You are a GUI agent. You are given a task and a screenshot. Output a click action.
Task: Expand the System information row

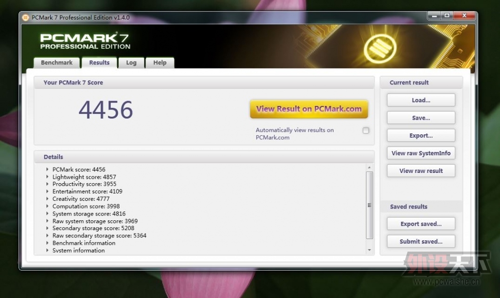tap(47, 250)
